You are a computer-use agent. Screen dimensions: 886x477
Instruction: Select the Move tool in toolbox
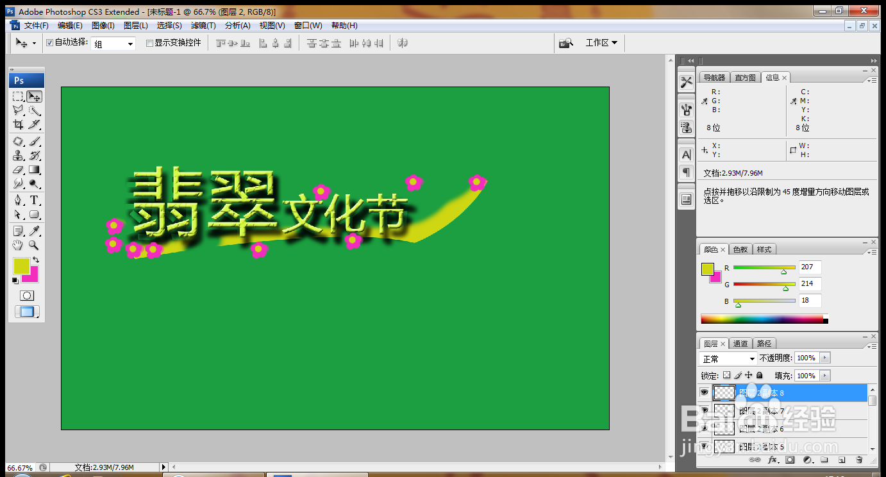(35, 96)
